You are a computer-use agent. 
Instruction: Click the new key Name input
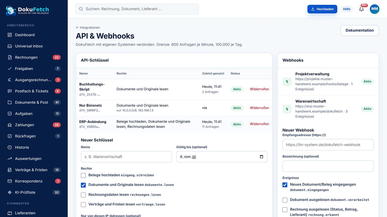click(126, 157)
